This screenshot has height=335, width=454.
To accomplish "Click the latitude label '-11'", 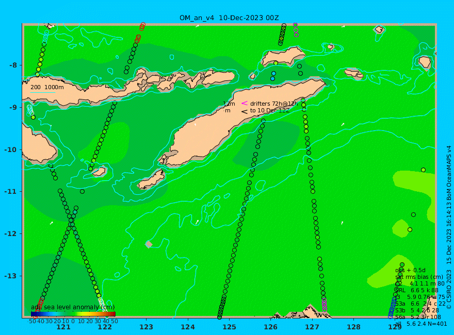I will click(11, 192).
